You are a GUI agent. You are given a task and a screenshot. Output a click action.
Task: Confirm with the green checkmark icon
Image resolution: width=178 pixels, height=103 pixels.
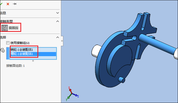1,4
